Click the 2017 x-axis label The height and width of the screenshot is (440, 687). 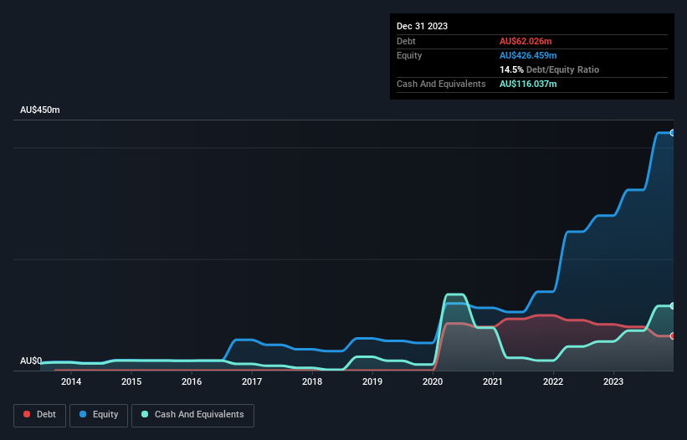(252, 381)
